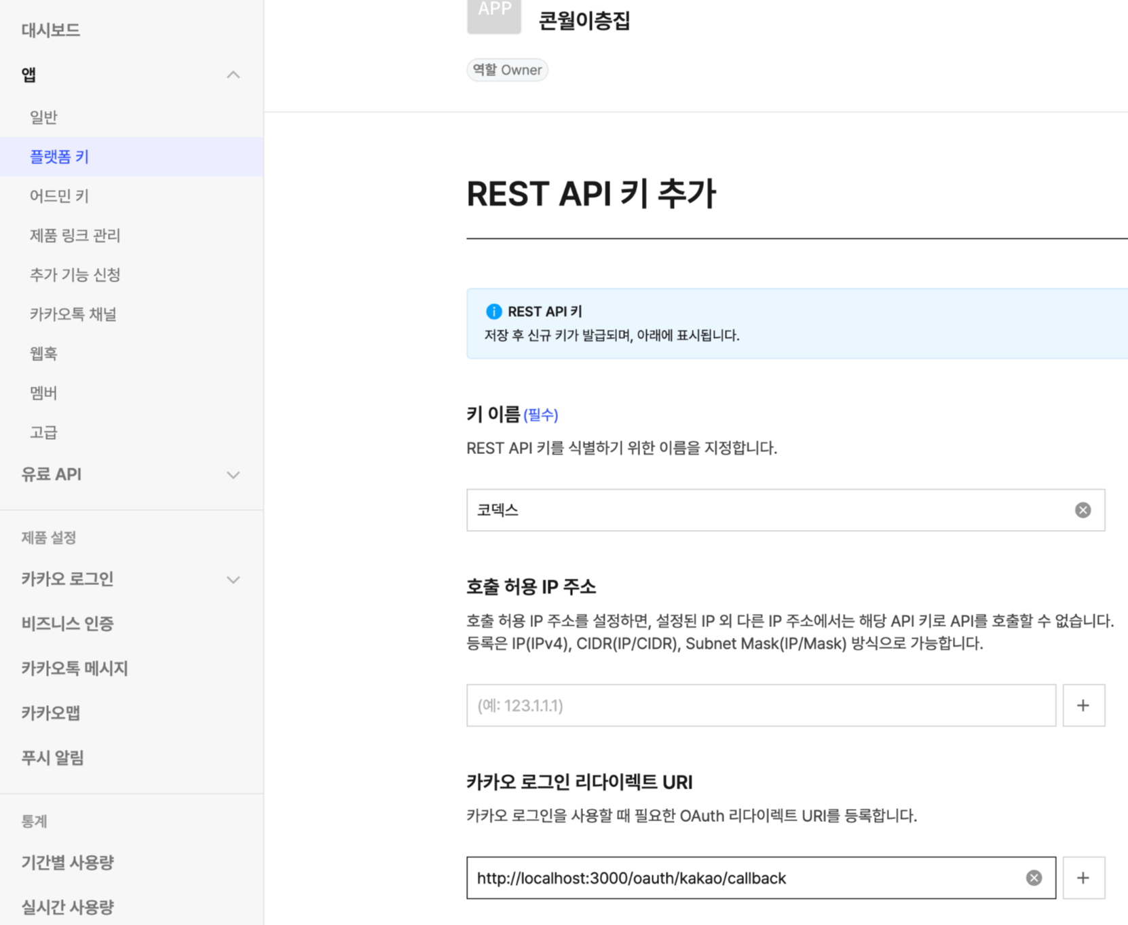
Task: Add another redirect URI with plus
Action: pyautogui.click(x=1083, y=877)
